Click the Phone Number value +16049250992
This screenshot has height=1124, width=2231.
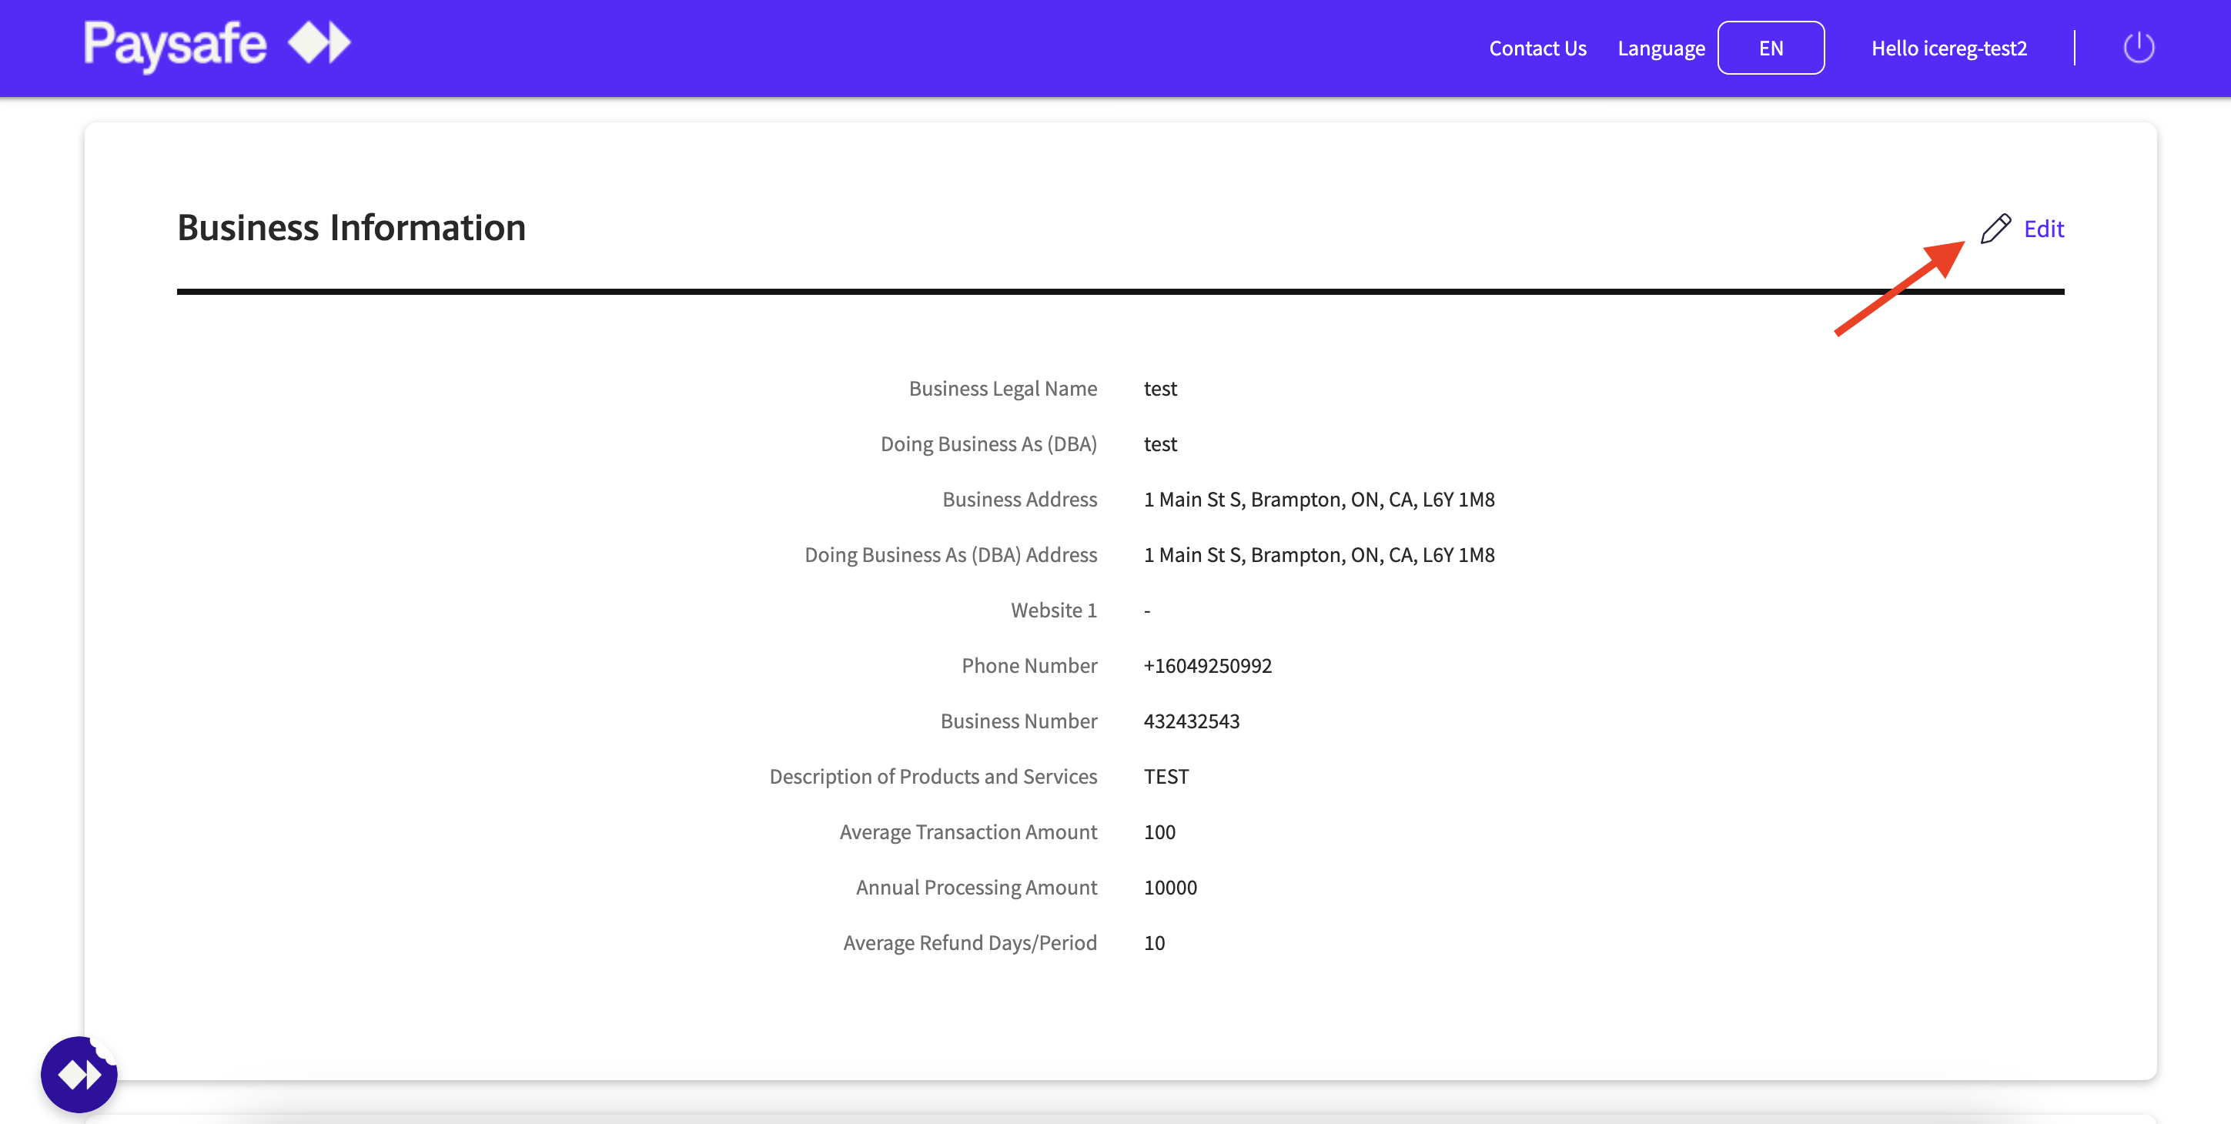(x=1207, y=665)
